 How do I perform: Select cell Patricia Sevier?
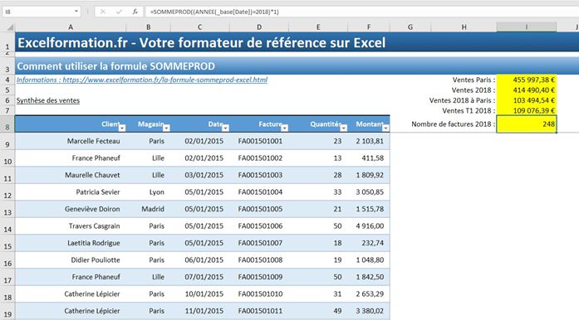(x=71, y=192)
